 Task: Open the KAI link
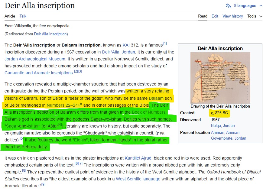(126, 45)
